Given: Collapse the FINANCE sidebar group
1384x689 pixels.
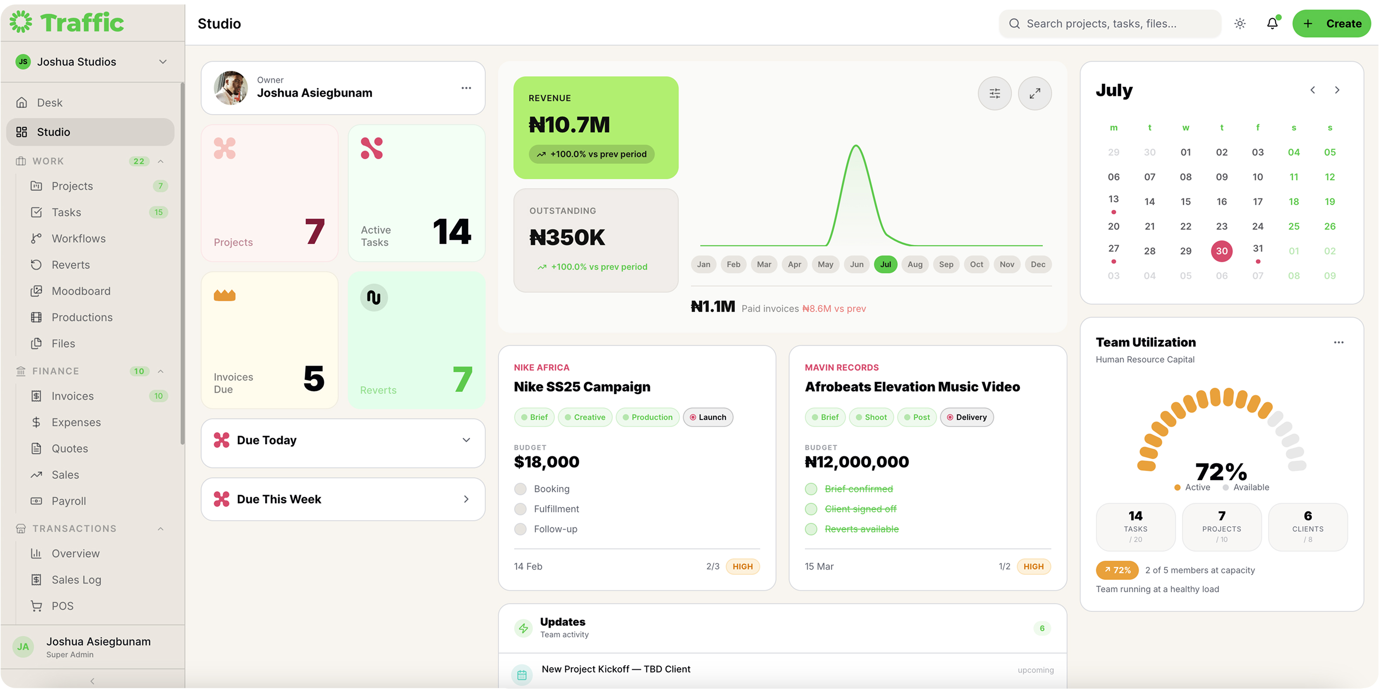Looking at the screenshot, I should (x=160, y=371).
